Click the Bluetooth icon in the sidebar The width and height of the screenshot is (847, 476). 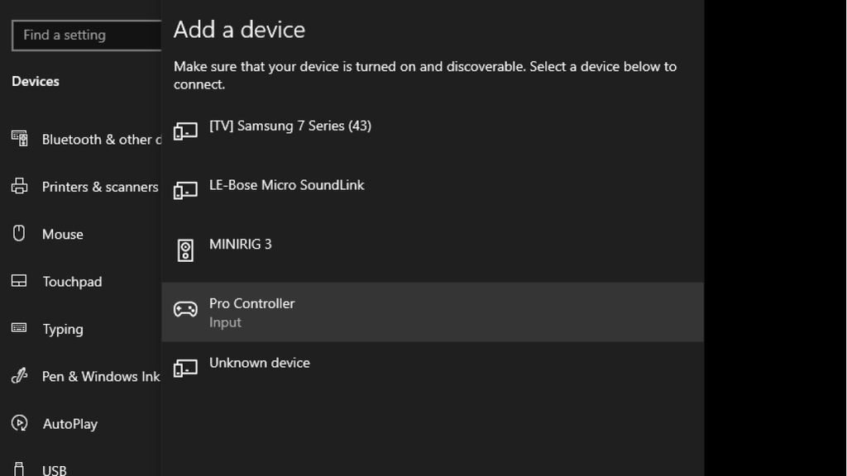[21, 139]
